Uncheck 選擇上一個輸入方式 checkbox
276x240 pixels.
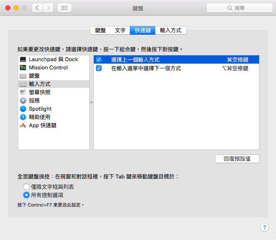coord(99,59)
